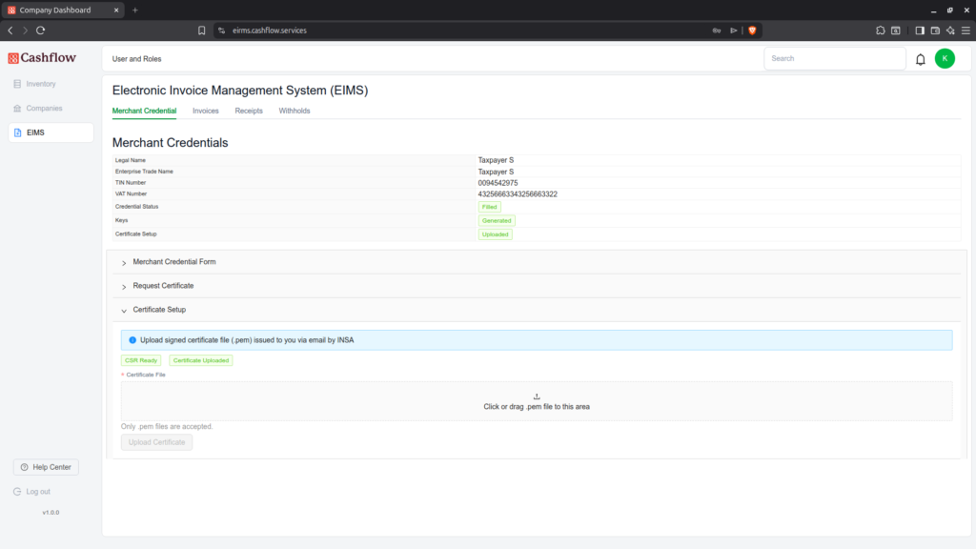Screen dimensions: 976x549
Task: Open the browser reader mode icon
Action: pyautogui.click(x=896, y=30)
